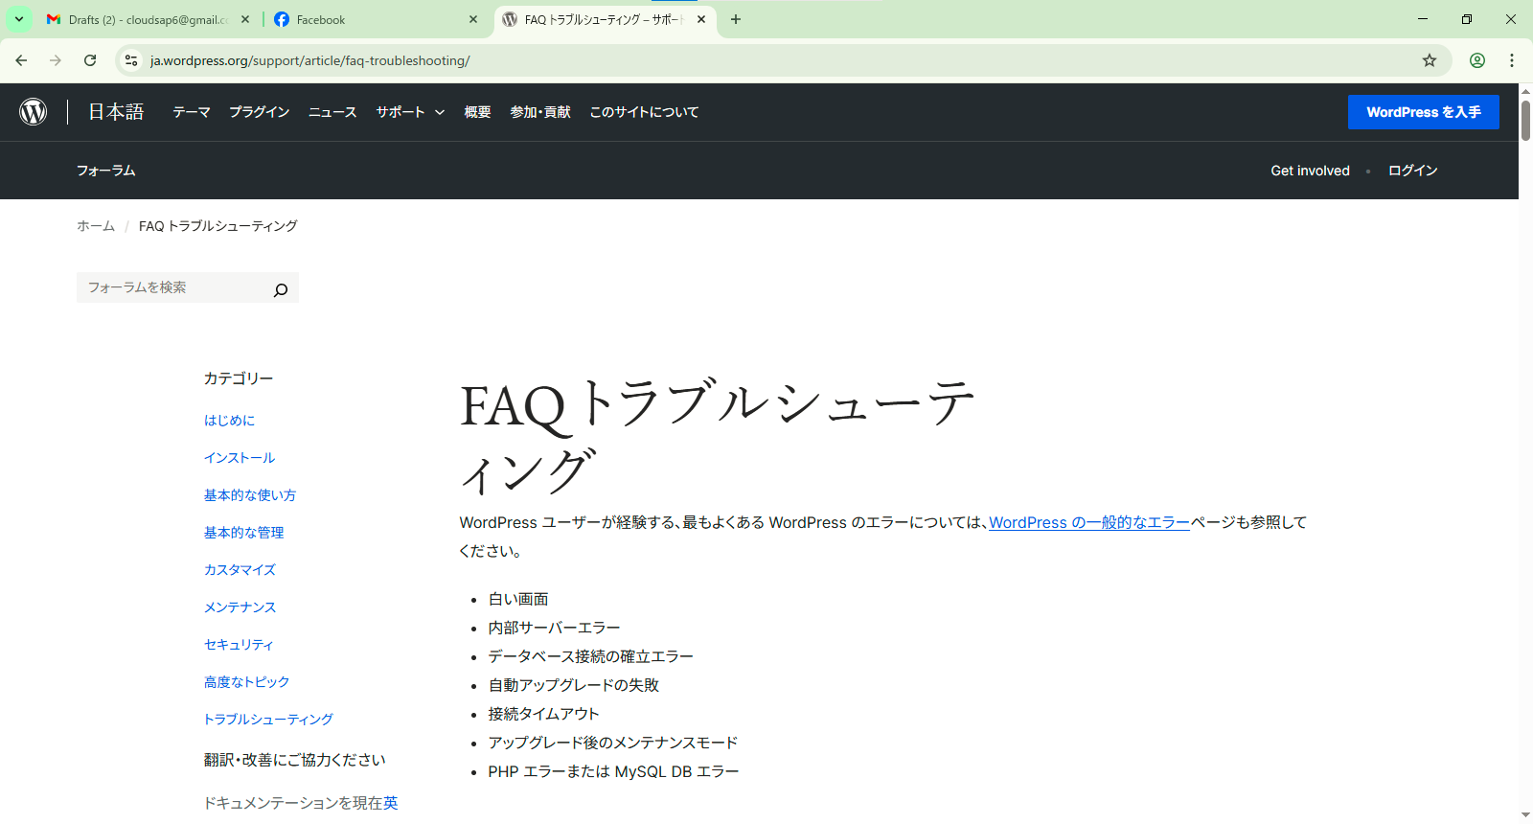
Task: Click the ログイン link
Action: pos(1413,171)
